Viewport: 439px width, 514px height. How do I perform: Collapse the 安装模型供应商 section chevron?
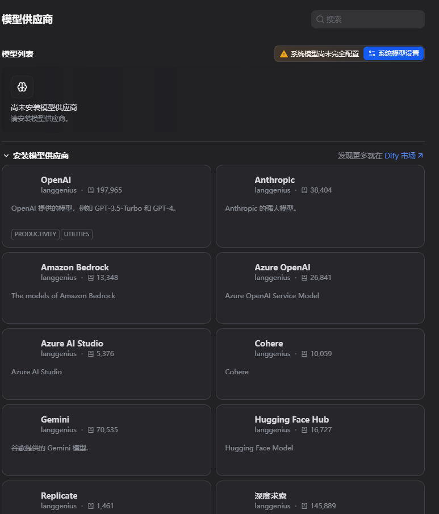click(x=6, y=156)
